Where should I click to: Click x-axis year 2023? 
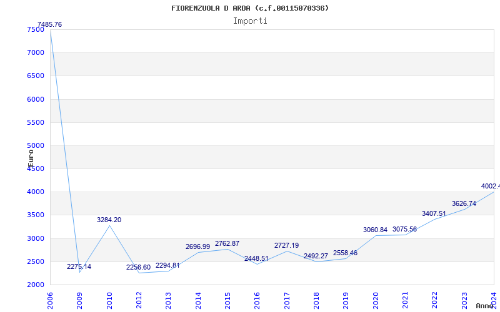click(x=464, y=301)
